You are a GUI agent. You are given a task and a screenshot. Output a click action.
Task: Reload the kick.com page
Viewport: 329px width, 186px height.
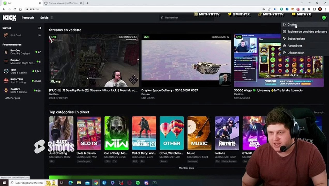pyautogui.click(x=15, y=9)
